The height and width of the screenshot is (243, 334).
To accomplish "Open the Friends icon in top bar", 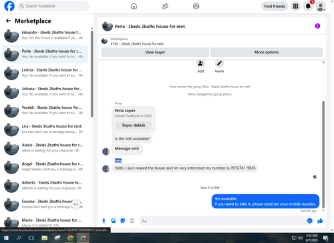I will point(165,6).
